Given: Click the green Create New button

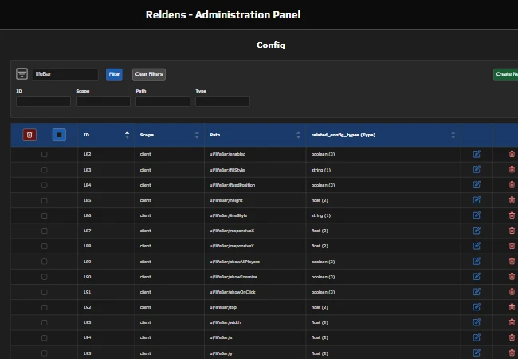Looking at the screenshot, I should [505, 74].
